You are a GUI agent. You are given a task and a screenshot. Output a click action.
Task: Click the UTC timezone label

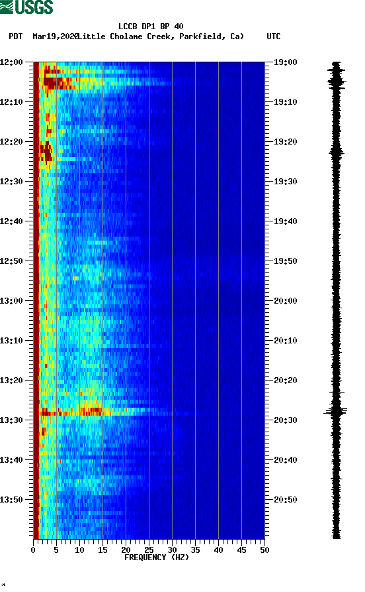[274, 36]
